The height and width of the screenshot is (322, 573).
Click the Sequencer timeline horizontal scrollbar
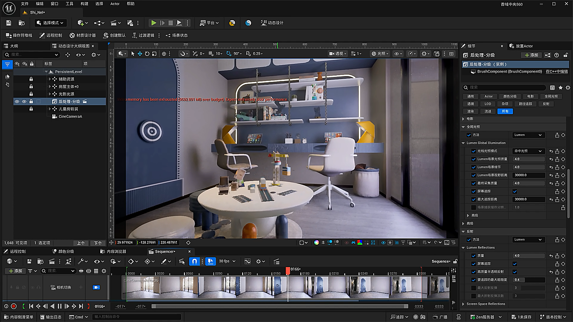280,306
